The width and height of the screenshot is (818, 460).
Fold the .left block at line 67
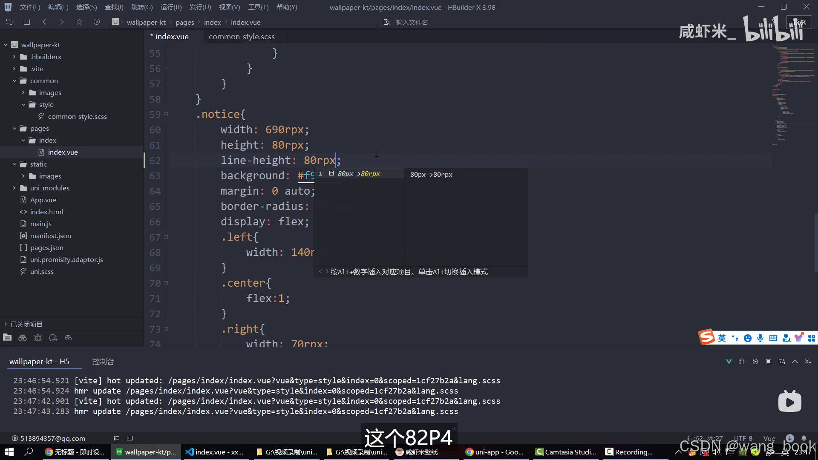coord(166,237)
